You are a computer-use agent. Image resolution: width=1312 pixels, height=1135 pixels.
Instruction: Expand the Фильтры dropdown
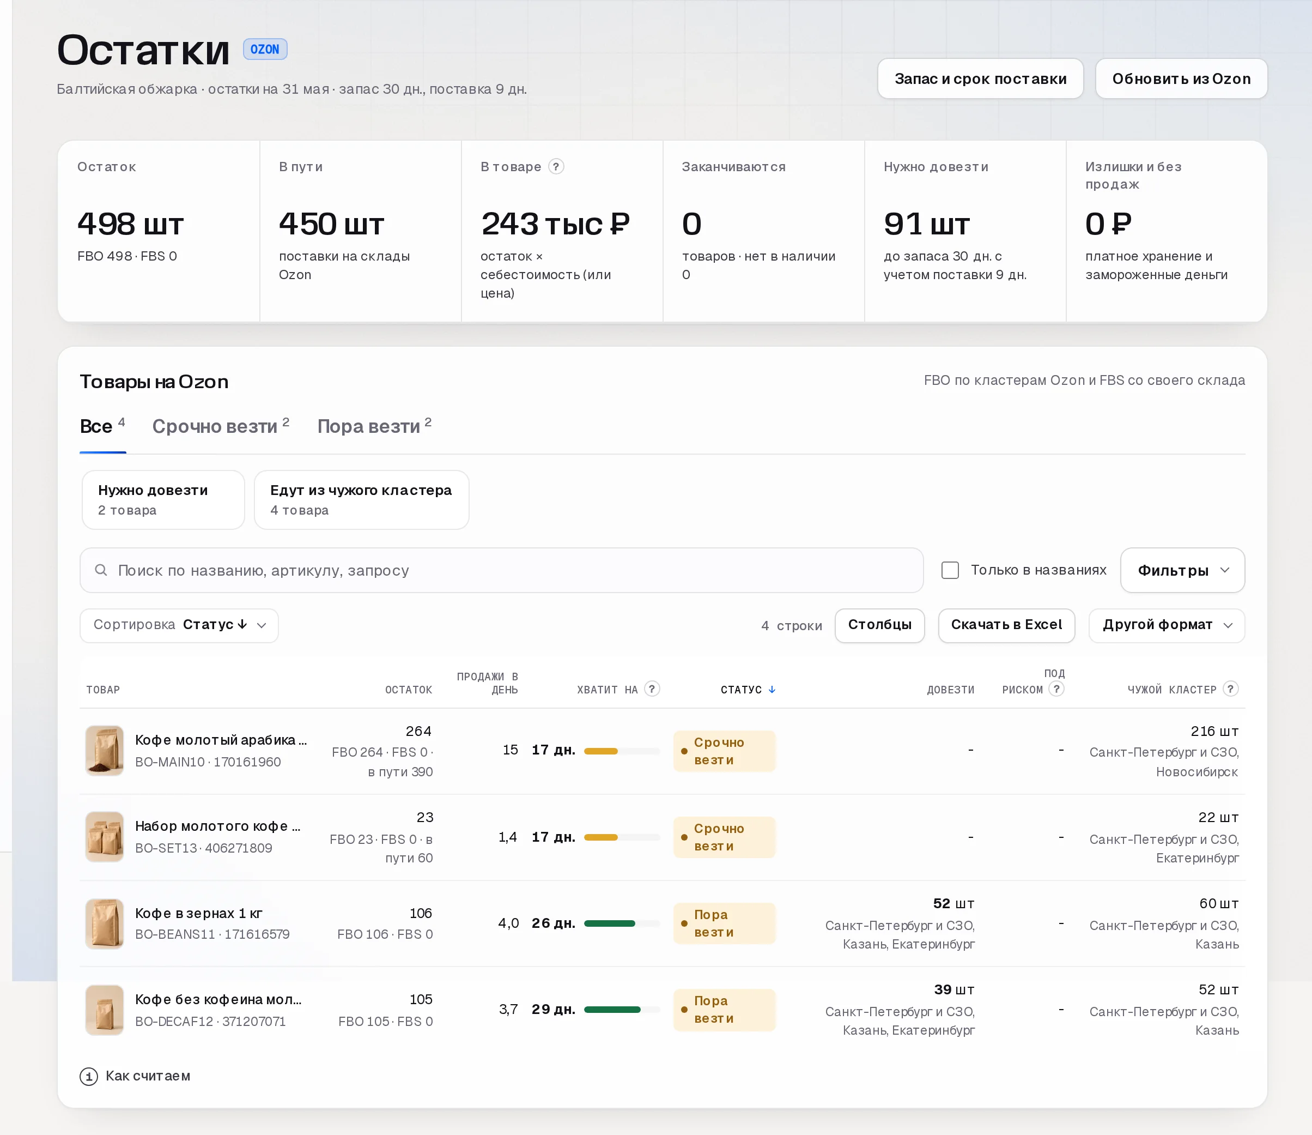tap(1182, 570)
